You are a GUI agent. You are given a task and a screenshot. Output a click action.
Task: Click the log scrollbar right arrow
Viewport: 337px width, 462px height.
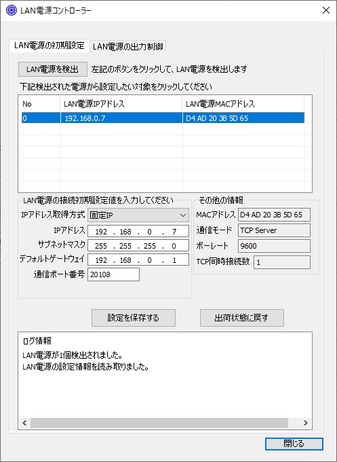[x=306, y=423]
